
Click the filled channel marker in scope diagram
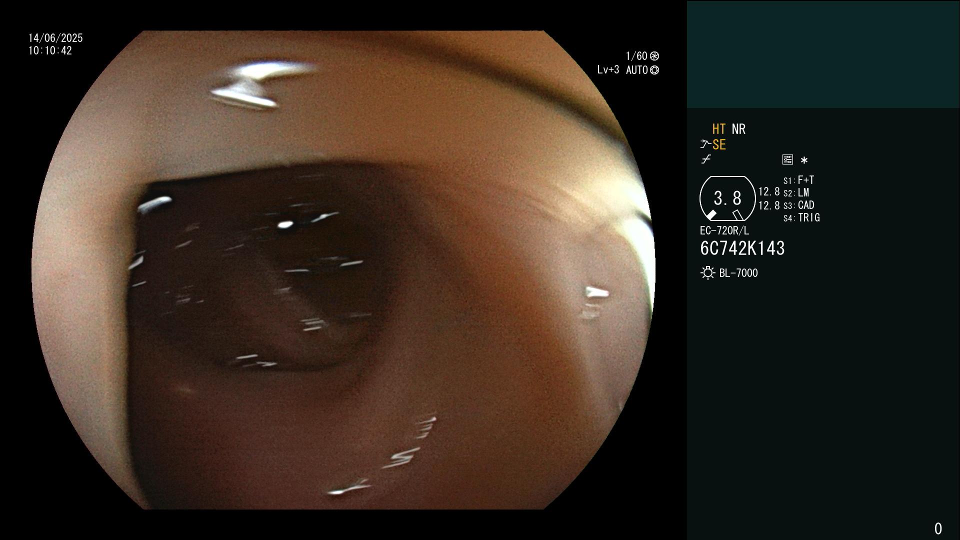pos(711,215)
